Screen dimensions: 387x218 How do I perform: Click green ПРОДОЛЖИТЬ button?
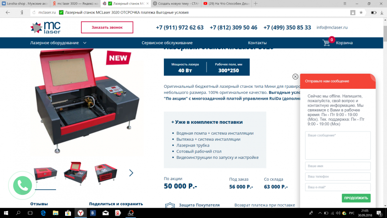tap(356, 198)
